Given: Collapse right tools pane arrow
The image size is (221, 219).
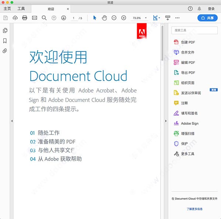Looking at the screenshot, I should (x=166, y=121).
